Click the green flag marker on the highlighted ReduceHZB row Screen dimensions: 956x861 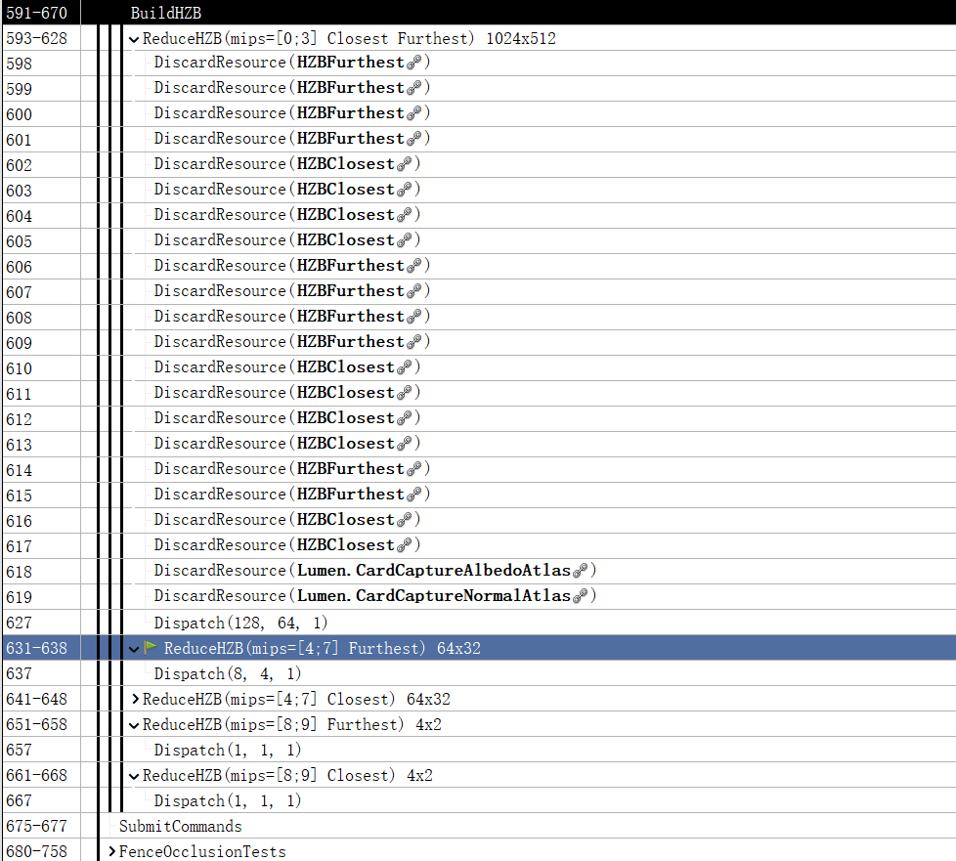150,648
